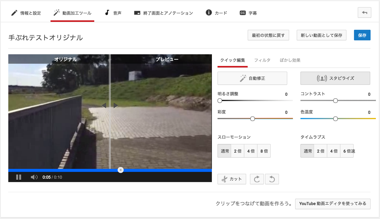Click the 自動修正 magic wand button
Image resolution: width=380 pixels, height=219 pixels.
[252, 78]
